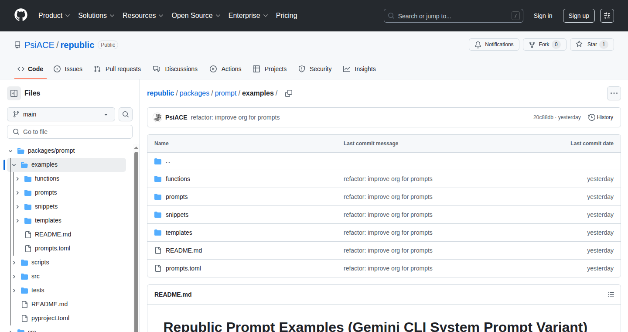Click the functions folder icon in the file table
Screen dimensions: 628x332
[x=158, y=179]
